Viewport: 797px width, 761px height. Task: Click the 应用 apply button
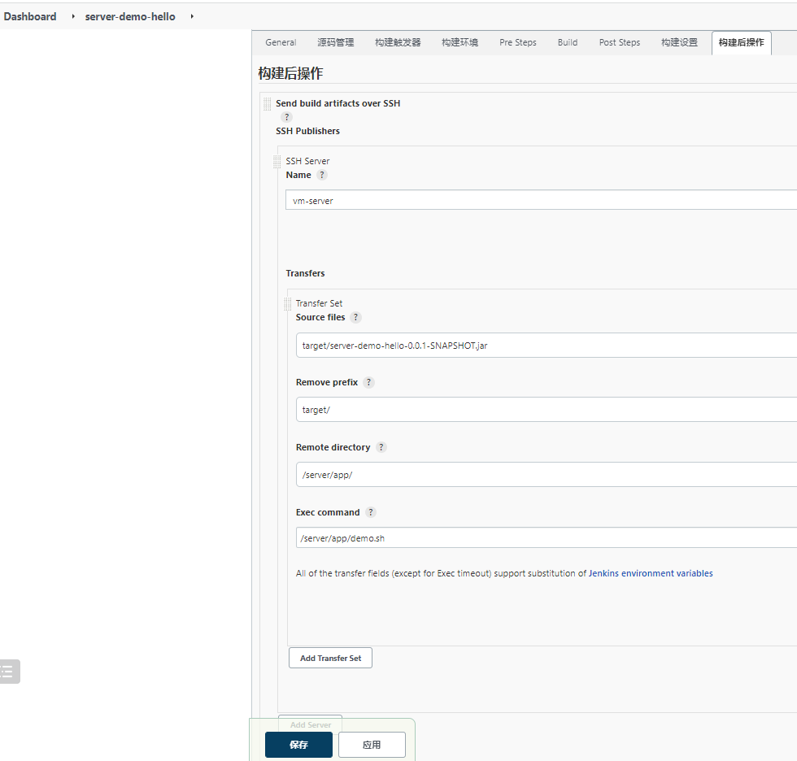tap(372, 745)
